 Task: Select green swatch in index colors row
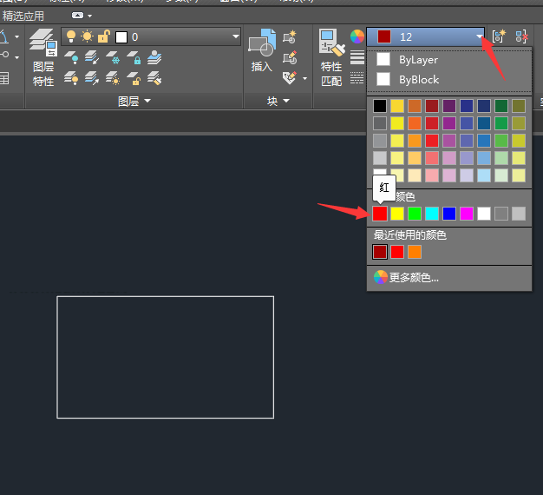(x=415, y=214)
